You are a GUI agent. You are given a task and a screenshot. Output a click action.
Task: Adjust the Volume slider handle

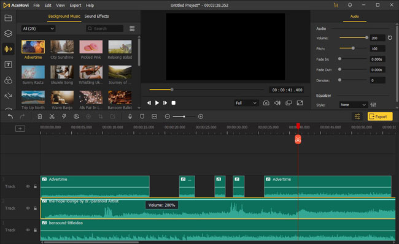click(x=366, y=37)
